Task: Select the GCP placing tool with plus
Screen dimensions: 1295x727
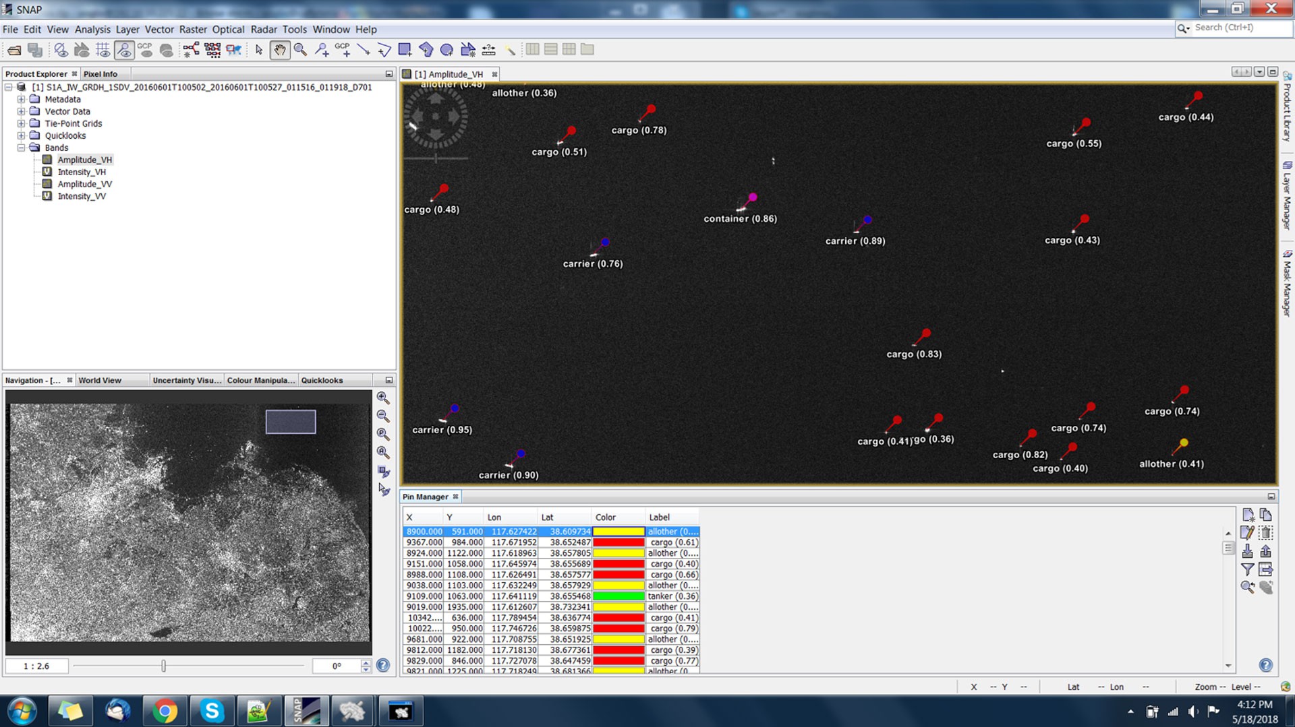Action: 343,50
